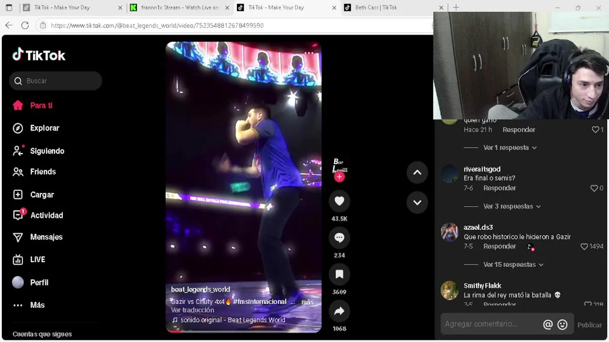This screenshot has height=342, width=609.
Task: Go back with the browser back arrow
Action: (9, 25)
